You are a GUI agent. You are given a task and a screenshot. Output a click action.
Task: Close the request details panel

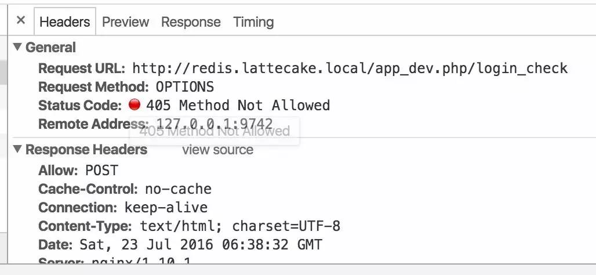[x=21, y=20]
